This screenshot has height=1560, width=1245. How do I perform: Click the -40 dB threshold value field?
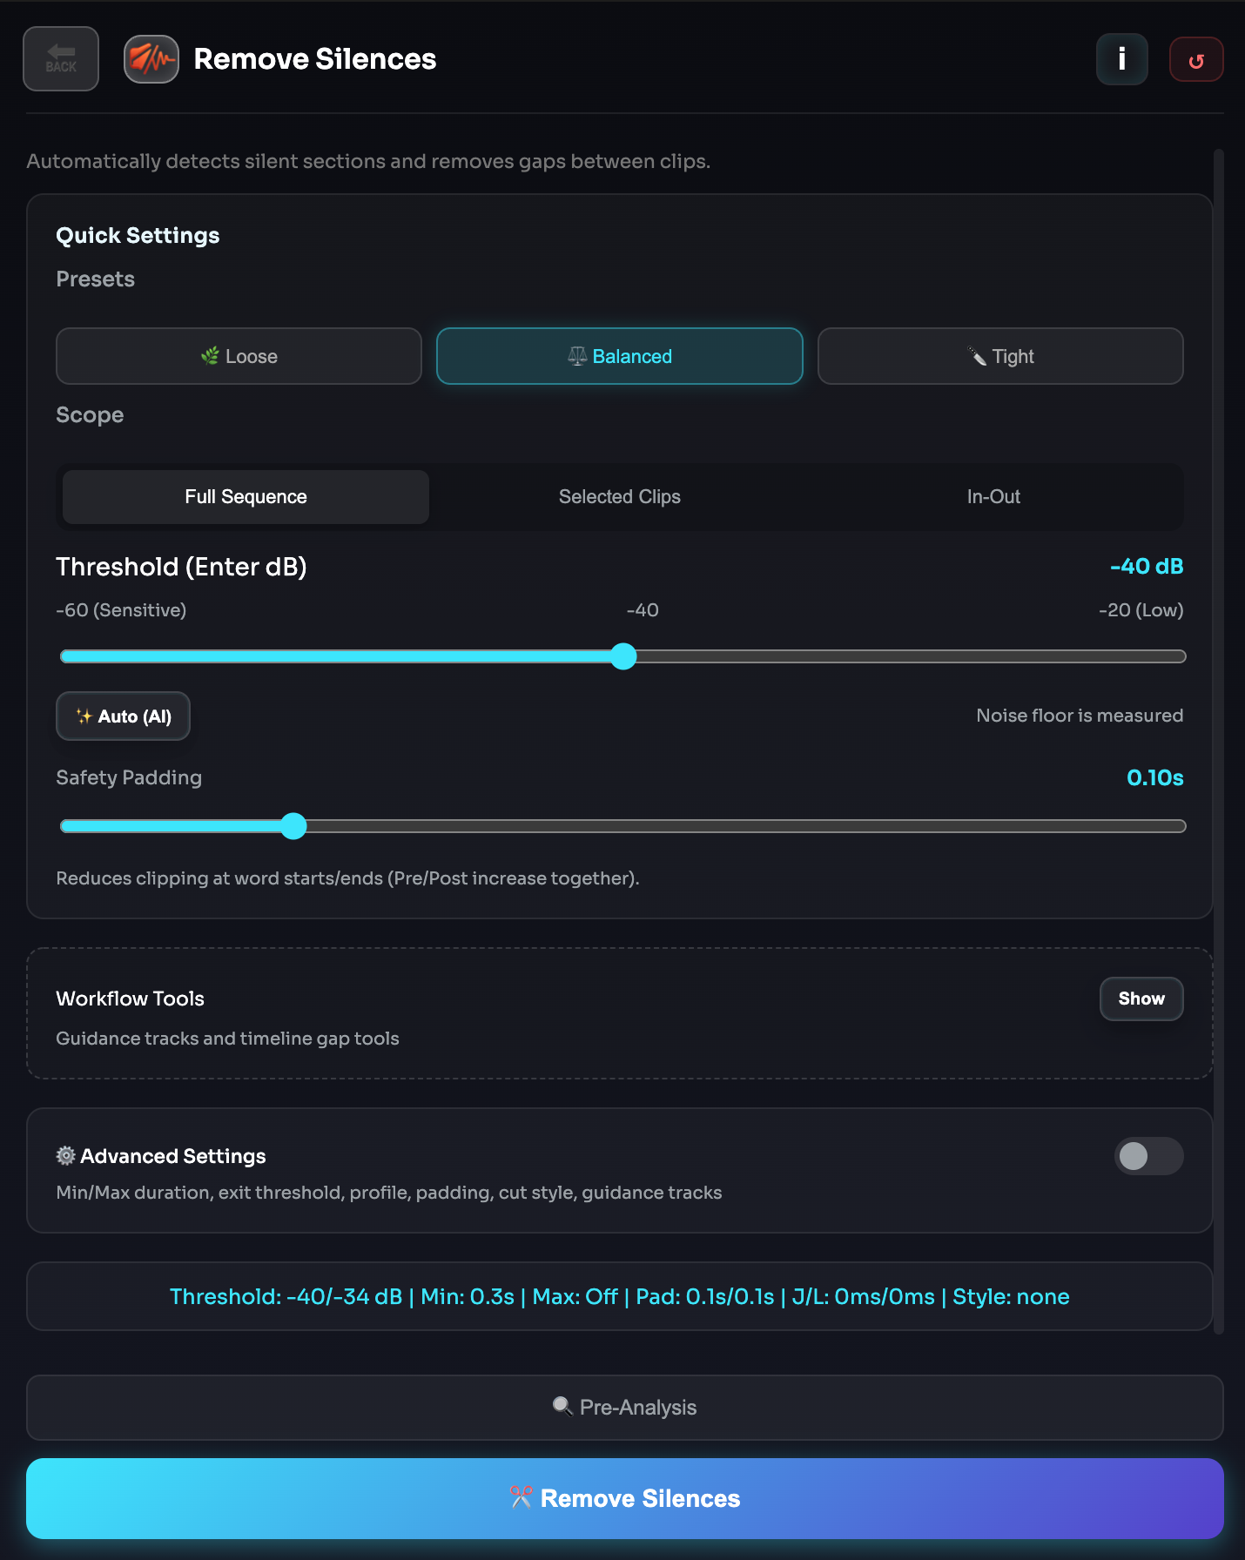click(x=1146, y=567)
